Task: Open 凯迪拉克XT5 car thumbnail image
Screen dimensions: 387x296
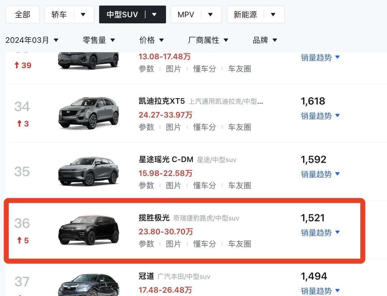Action: (x=89, y=113)
